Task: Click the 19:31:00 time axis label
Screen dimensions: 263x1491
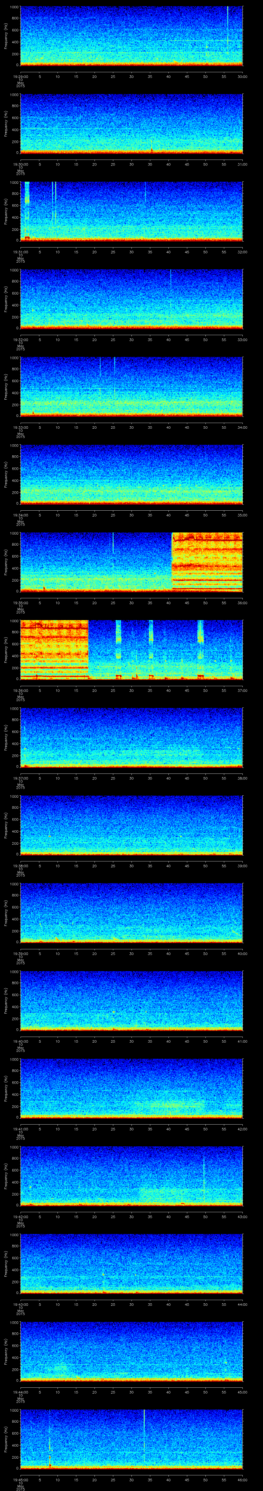Action: pyautogui.click(x=20, y=252)
